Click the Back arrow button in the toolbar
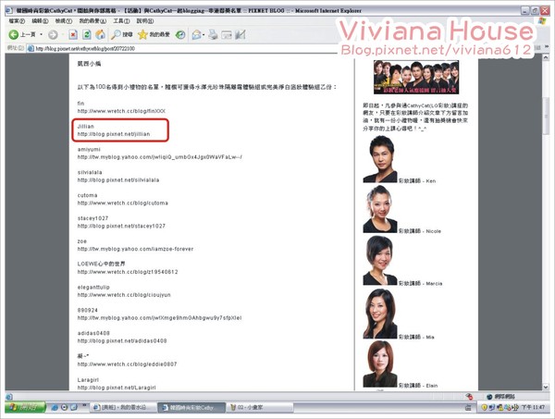Viewport: 555px width, 419px height. [14, 34]
